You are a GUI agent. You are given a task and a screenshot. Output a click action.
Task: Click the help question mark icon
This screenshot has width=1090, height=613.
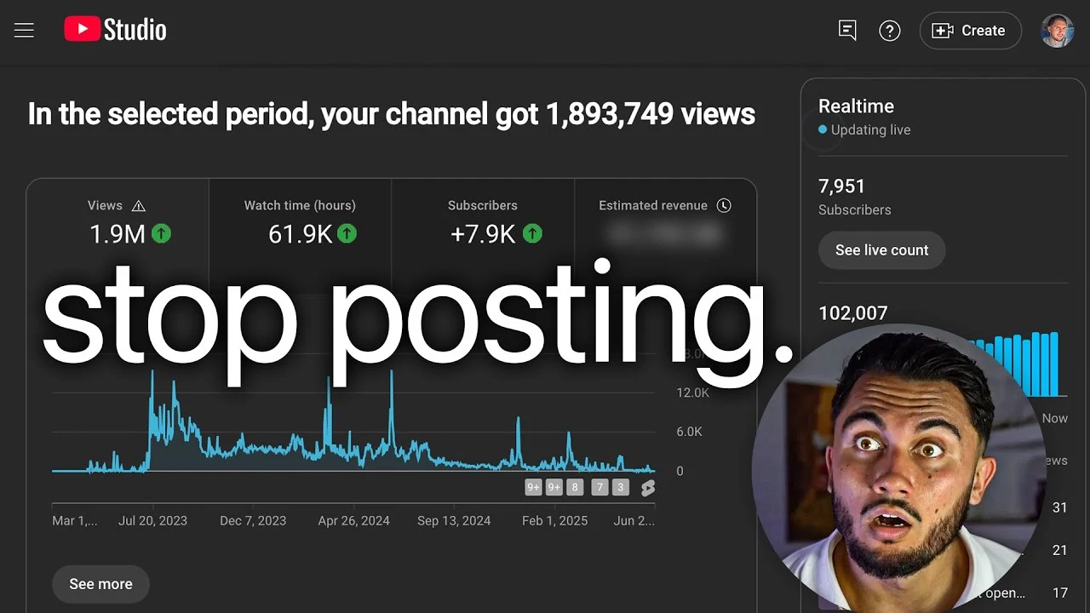[x=890, y=31]
